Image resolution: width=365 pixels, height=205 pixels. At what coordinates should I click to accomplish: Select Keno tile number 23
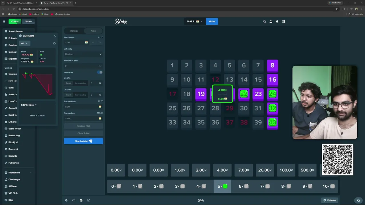click(258, 94)
